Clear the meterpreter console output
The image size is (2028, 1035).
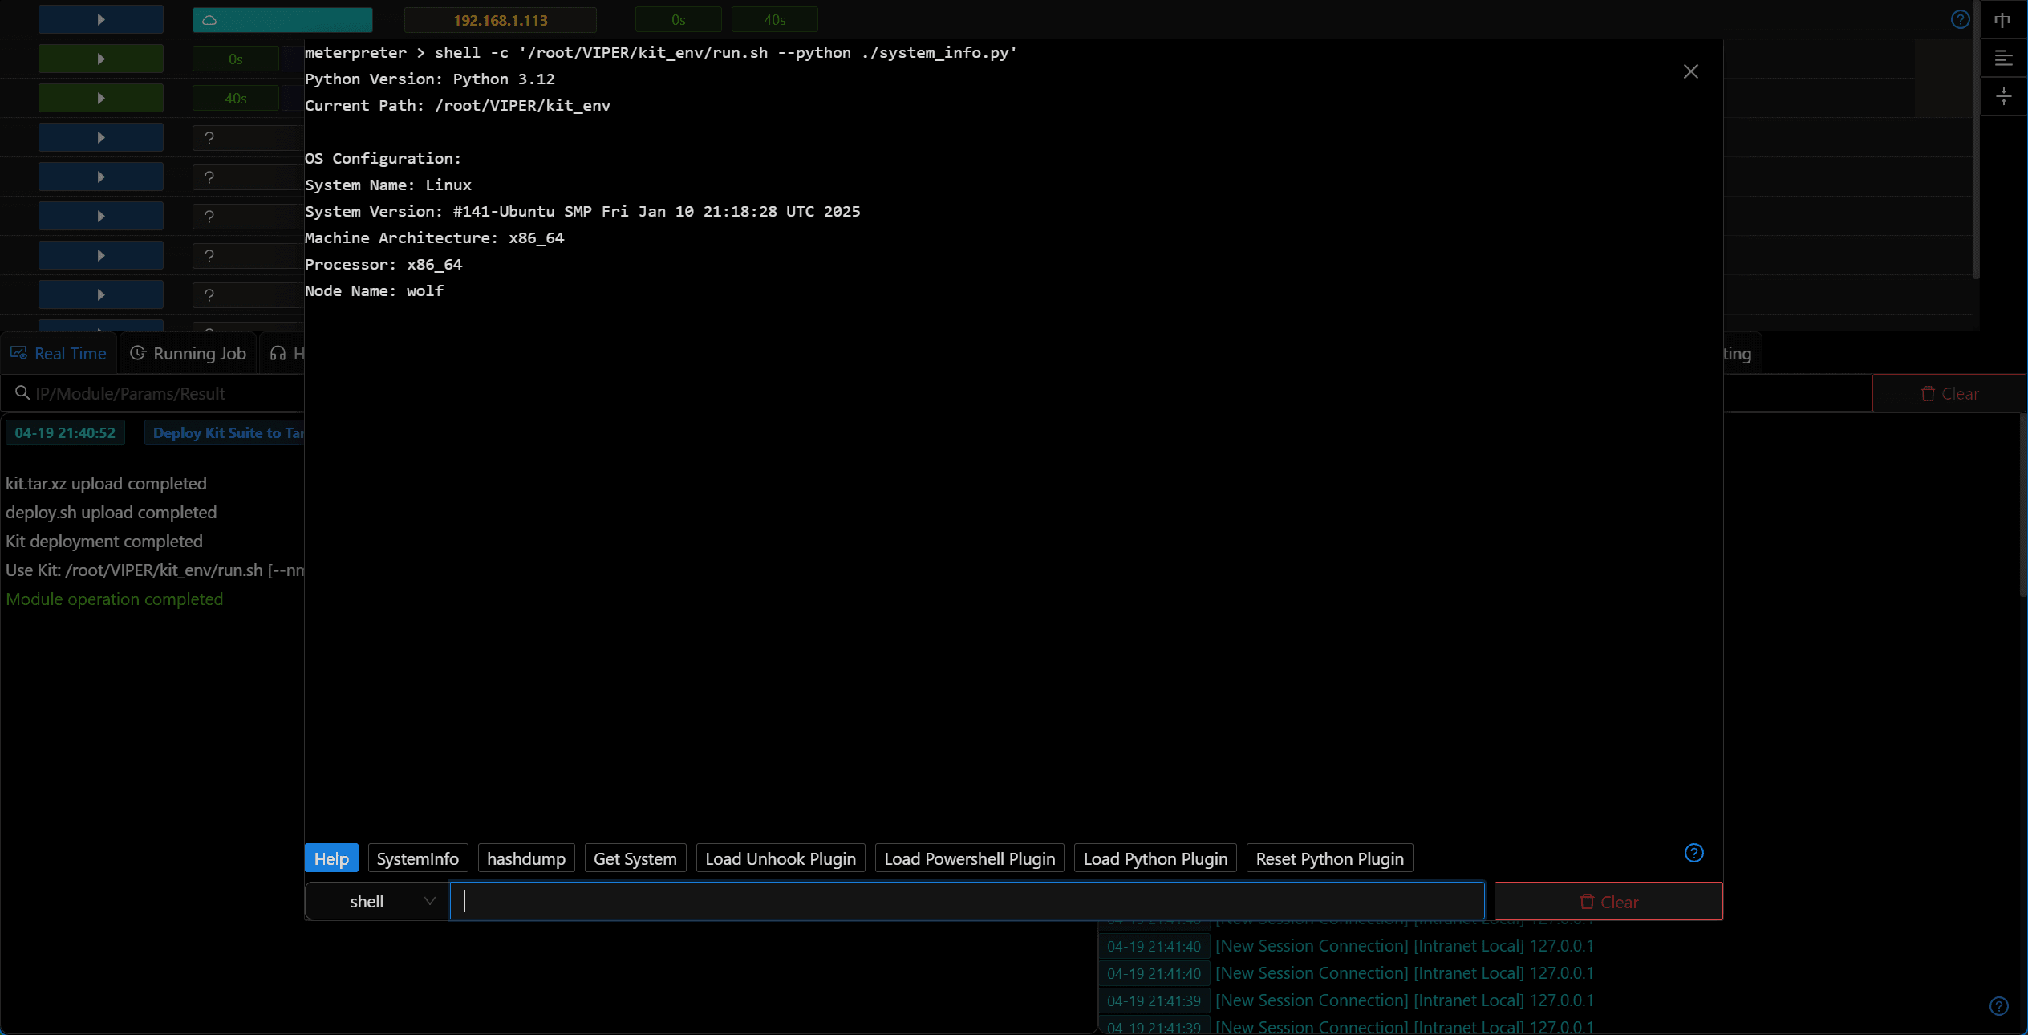click(x=1608, y=902)
